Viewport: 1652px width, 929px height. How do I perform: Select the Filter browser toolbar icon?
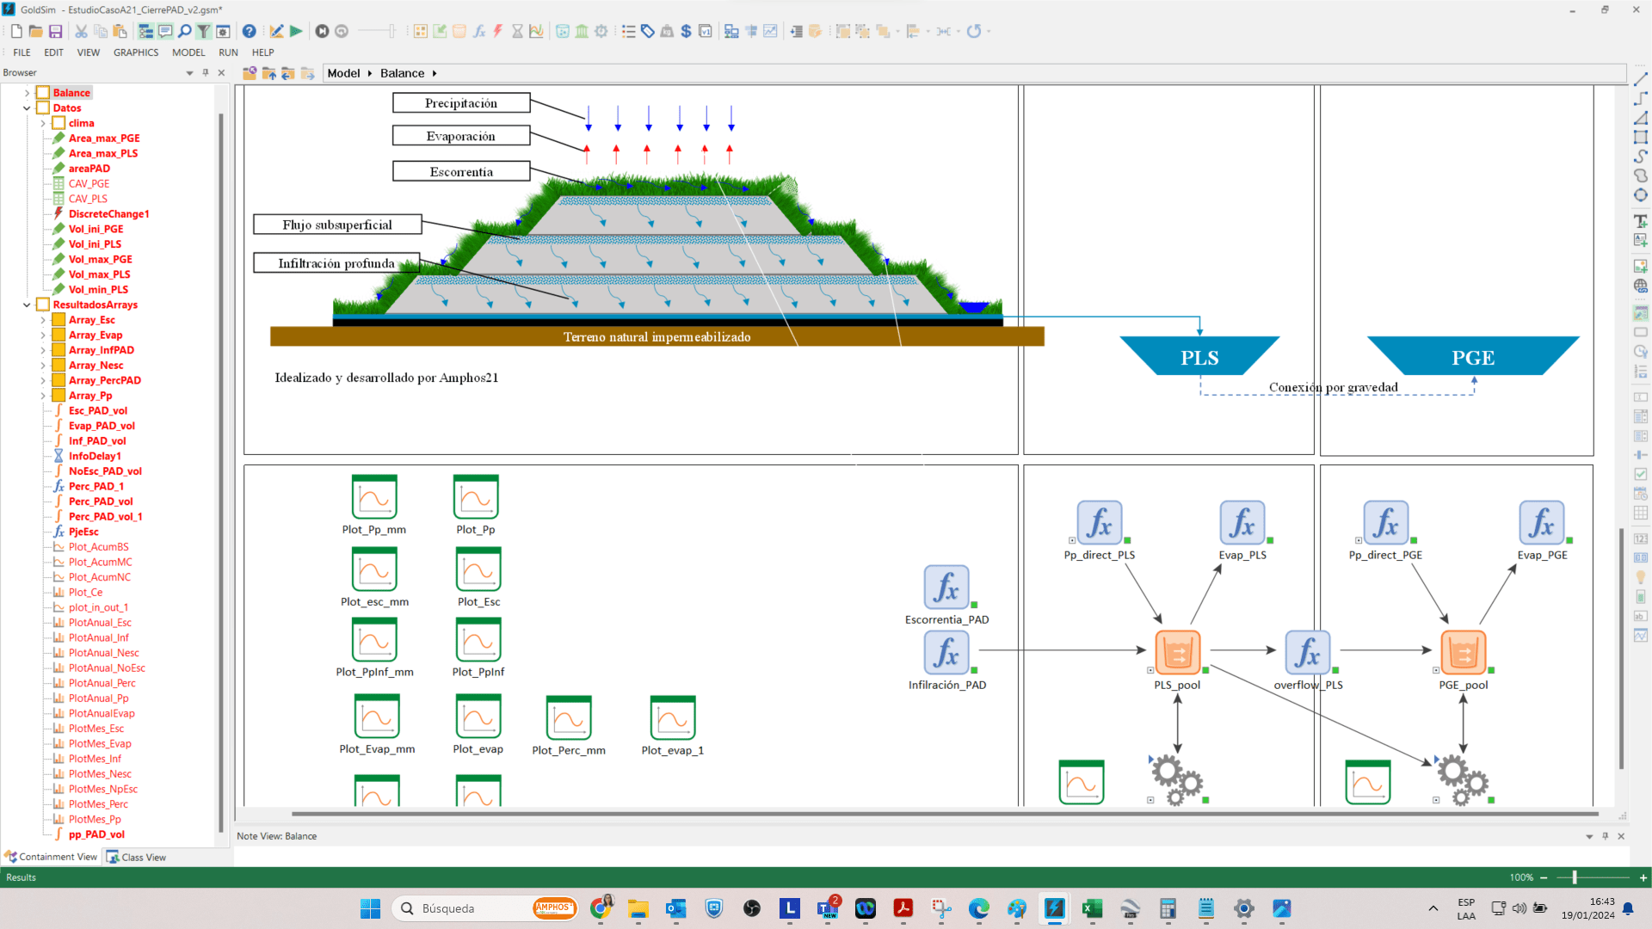click(x=203, y=31)
